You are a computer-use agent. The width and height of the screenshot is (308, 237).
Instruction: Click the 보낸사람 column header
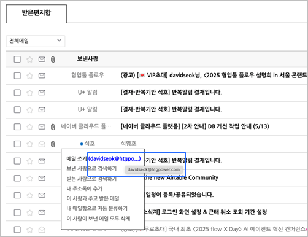click(x=88, y=59)
